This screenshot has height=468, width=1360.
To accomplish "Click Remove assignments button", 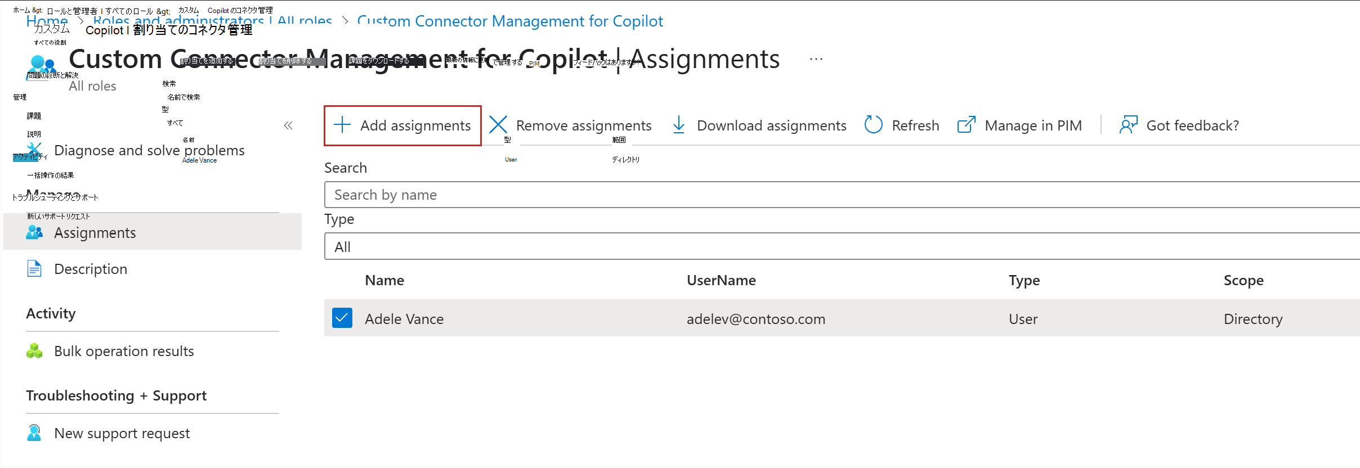I will pyautogui.click(x=570, y=125).
